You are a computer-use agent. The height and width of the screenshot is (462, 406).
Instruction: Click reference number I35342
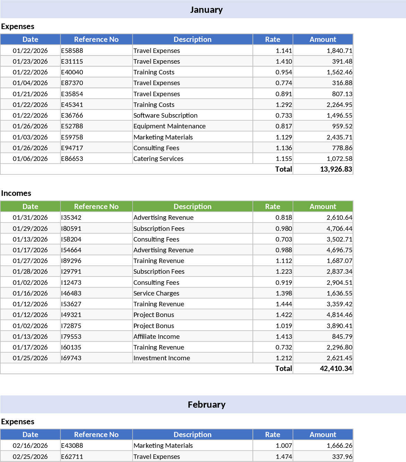click(70, 217)
